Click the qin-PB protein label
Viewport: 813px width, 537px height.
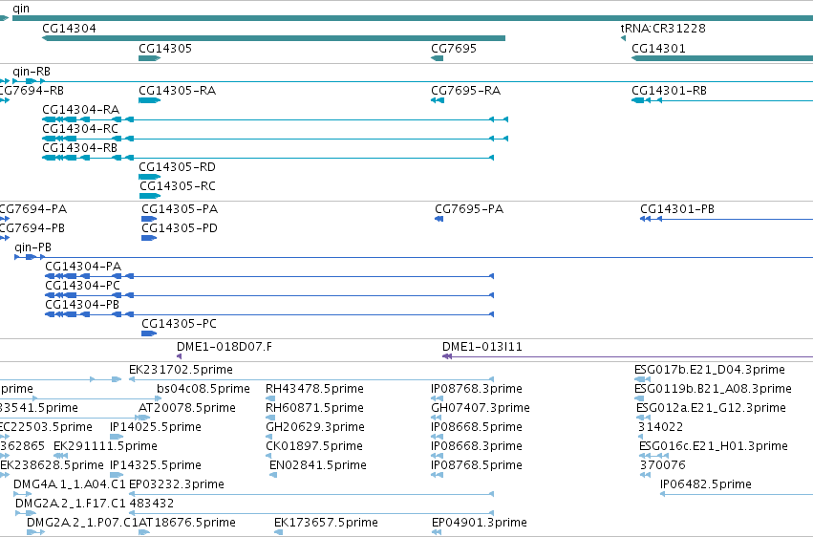point(33,247)
